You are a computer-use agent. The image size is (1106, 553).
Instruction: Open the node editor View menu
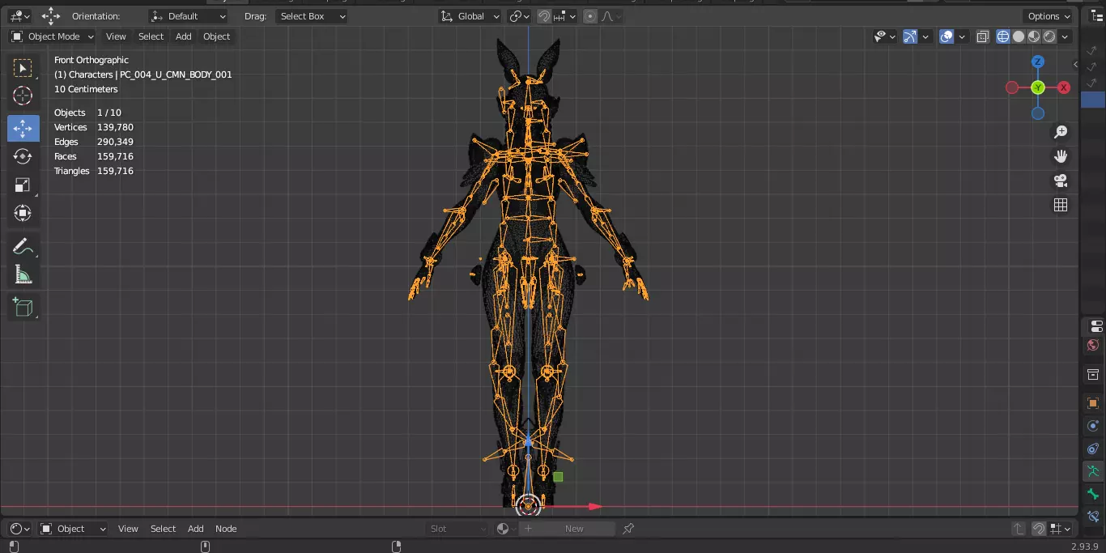pos(128,529)
